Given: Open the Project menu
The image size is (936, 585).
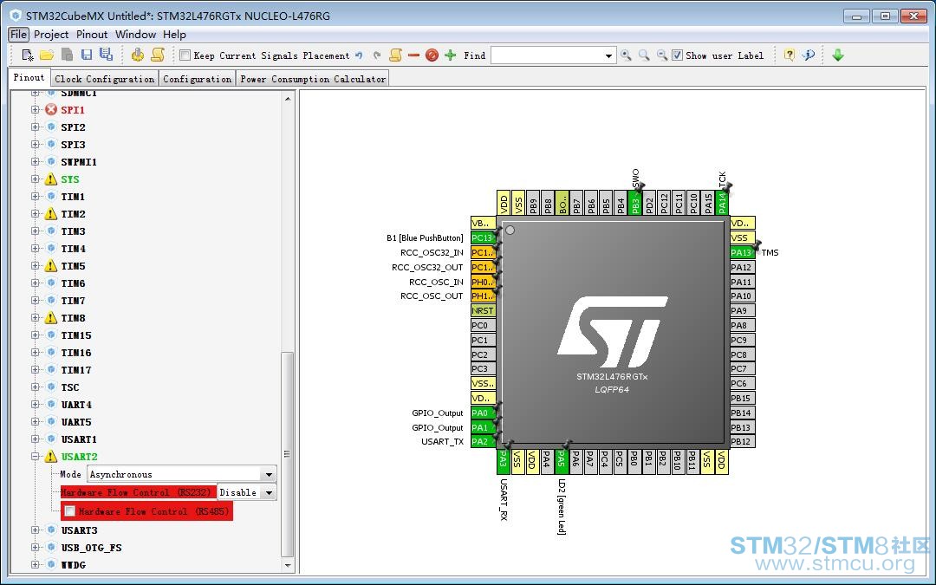Looking at the screenshot, I should [51, 35].
